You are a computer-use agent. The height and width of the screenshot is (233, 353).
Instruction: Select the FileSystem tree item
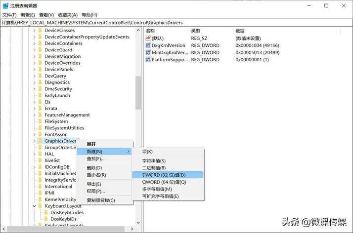[x=56, y=121]
